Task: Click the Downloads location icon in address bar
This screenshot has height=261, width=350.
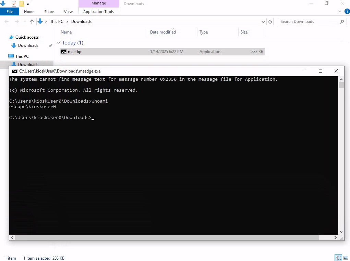Action: coord(40,21)
